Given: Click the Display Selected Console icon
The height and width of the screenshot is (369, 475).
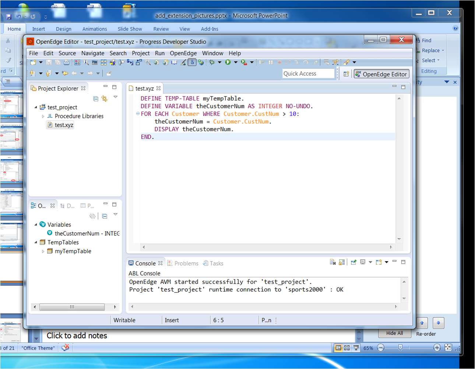Looking at the screenshot, I should 363,262.
